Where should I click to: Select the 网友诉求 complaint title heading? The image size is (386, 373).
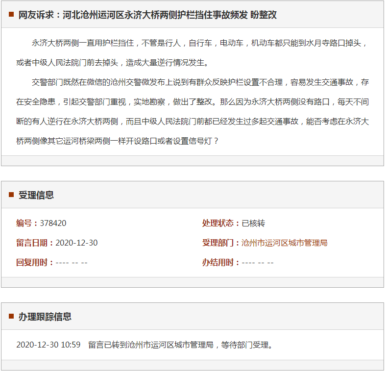147,15
